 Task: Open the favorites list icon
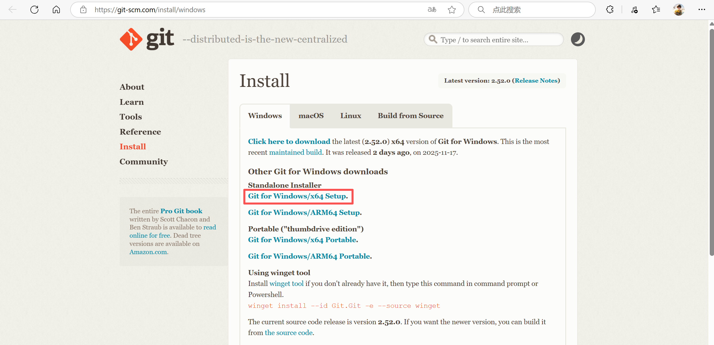click(x=656, y=10)
